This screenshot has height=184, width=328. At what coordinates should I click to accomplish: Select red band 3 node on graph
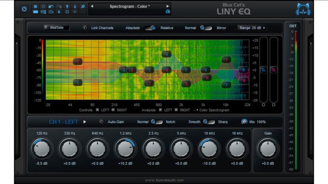[x=149, y=83]
